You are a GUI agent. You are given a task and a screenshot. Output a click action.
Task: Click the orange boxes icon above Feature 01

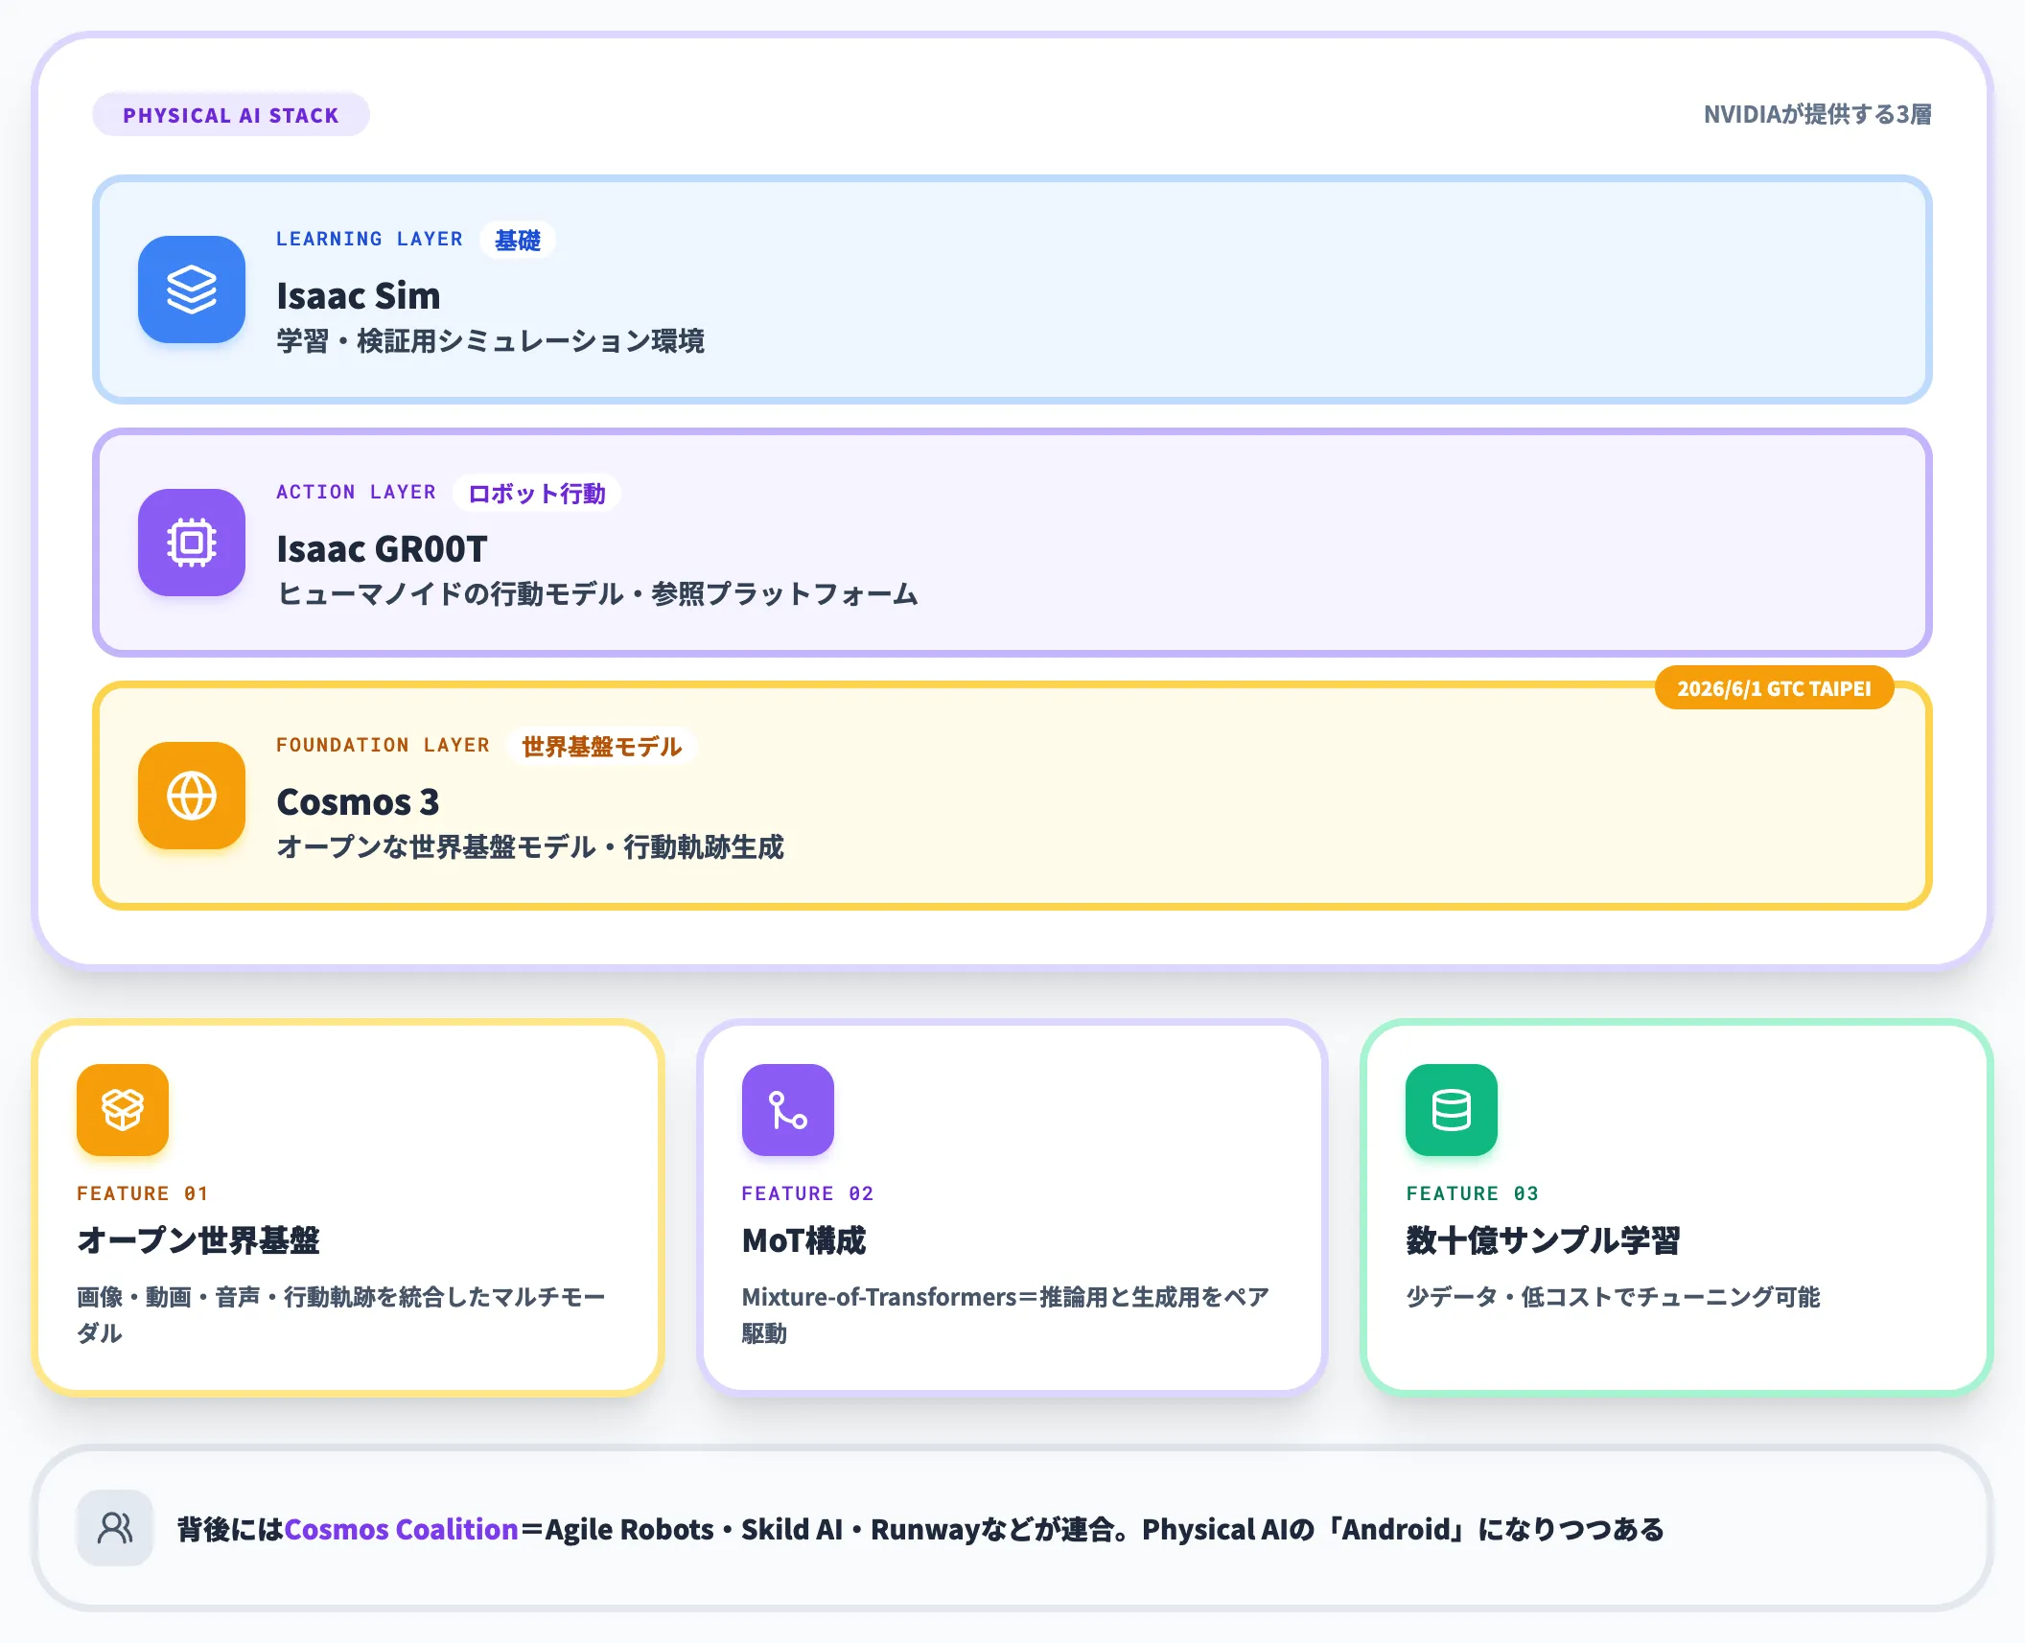[x=123, y=1110]
